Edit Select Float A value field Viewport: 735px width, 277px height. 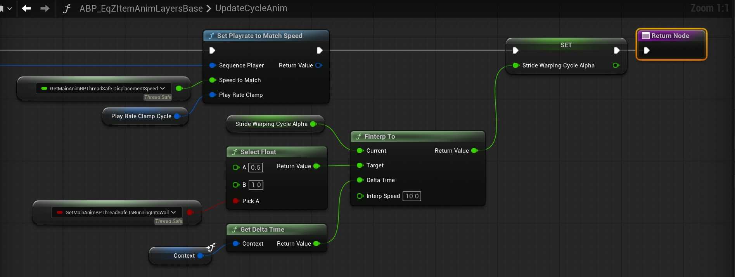pos(256,167)
